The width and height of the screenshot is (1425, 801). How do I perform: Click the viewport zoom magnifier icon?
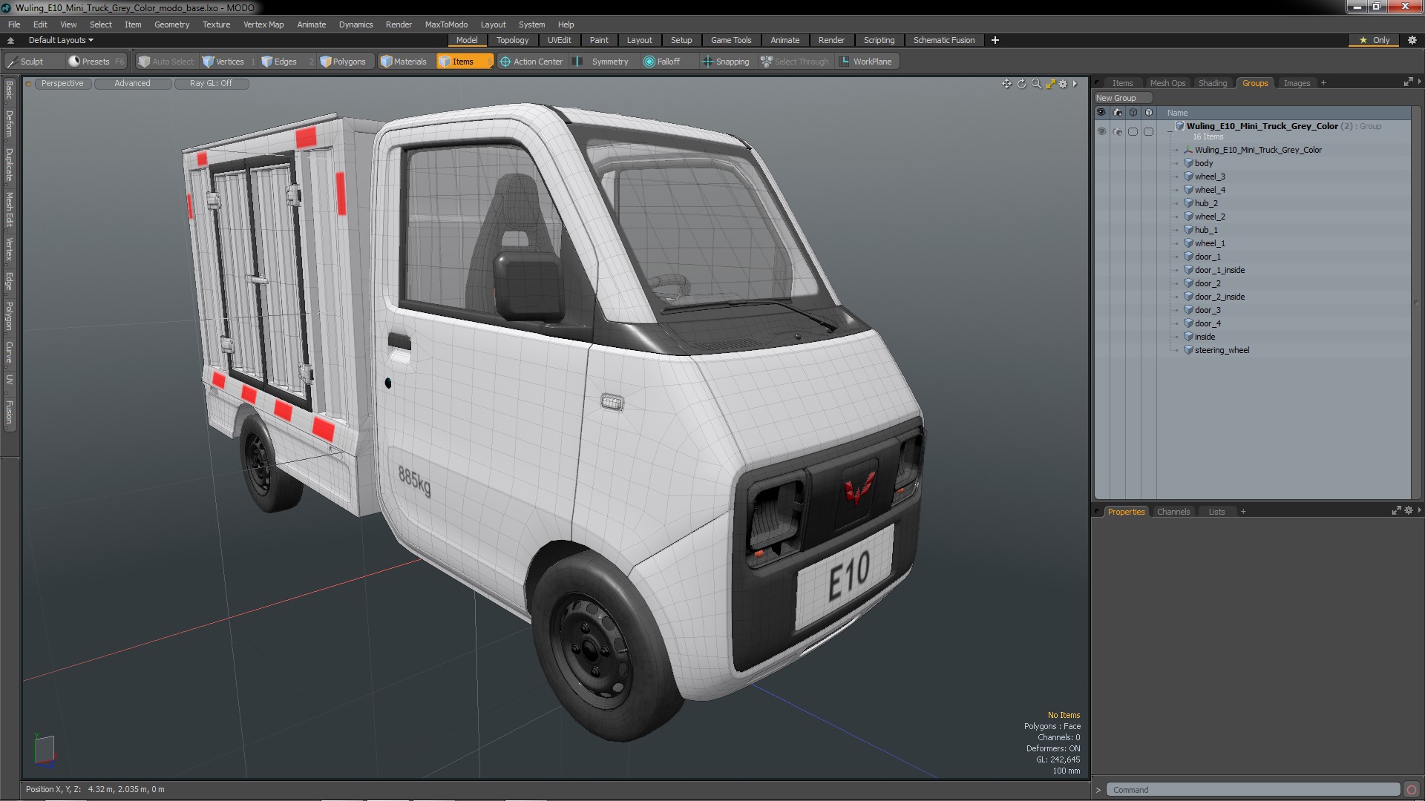tap(1036, 84)
